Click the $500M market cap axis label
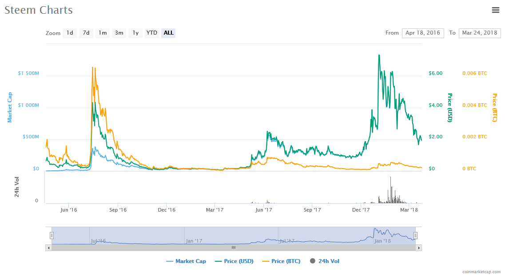 pos(31,137)
